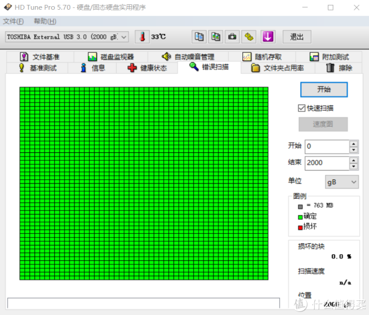Decrease the 结束 end value with down arrow
The image size is (369, 315).
(354, 166)
